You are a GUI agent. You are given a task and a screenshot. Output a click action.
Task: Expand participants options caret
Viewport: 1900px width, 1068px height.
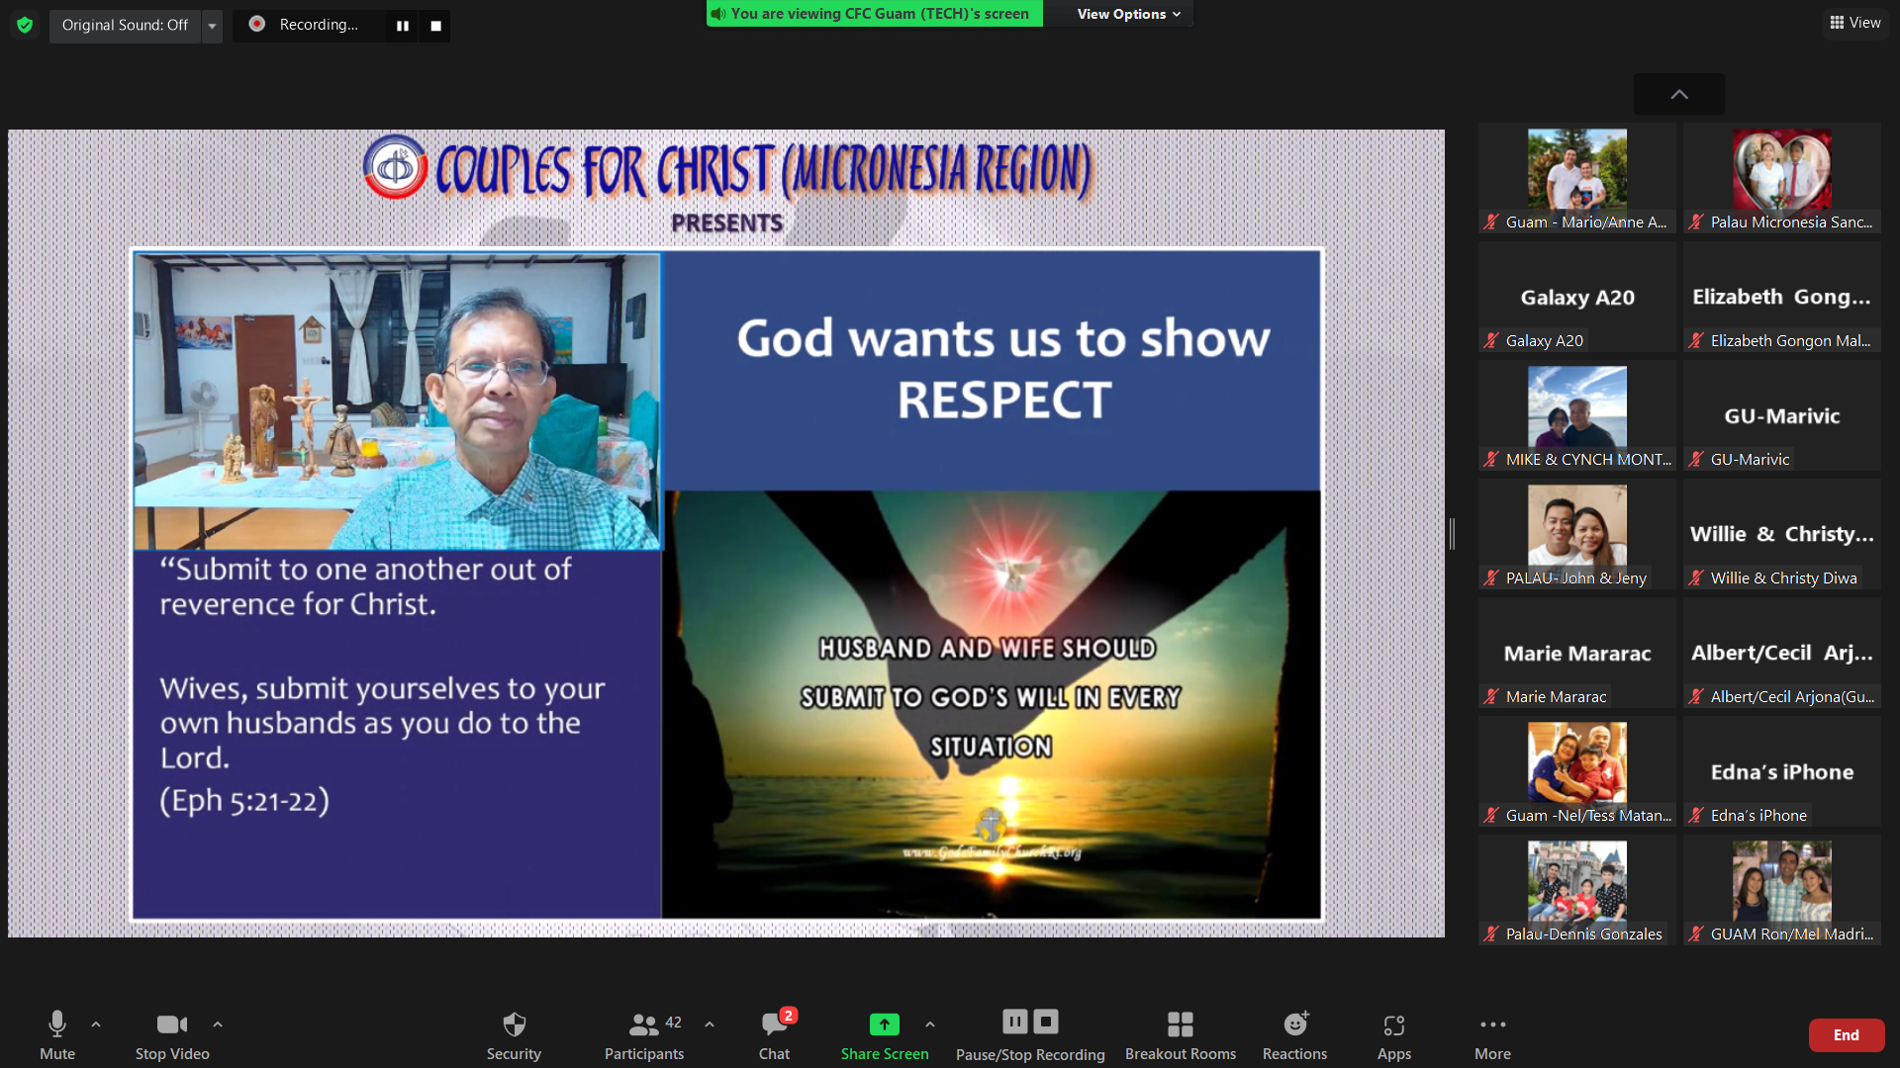point(710,1024)
